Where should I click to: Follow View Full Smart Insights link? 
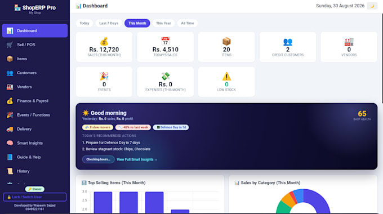pyautogui.click(x=137, y=159)
